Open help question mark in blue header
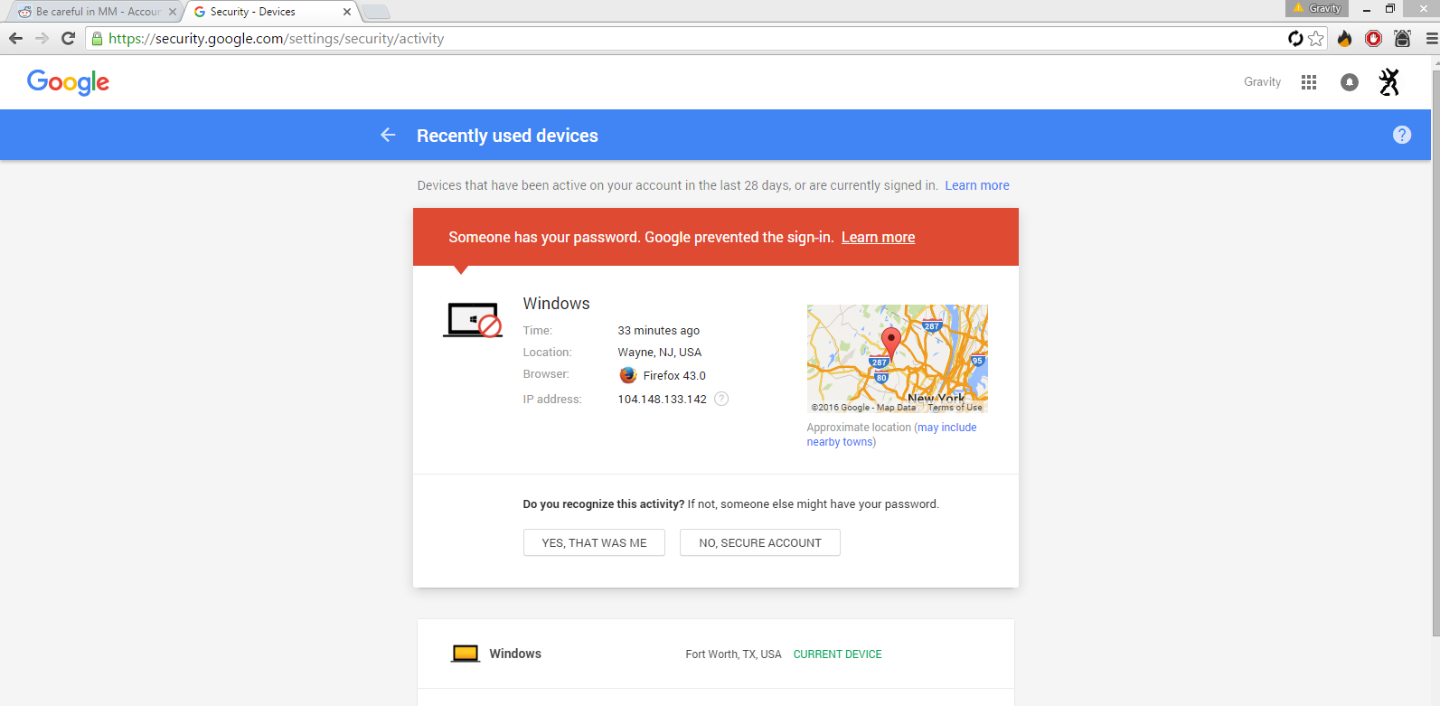 [x=1402, y=135]
